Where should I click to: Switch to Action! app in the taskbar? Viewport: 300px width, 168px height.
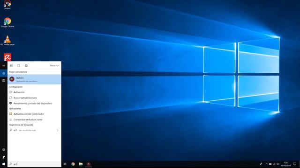tap(89, 164)
